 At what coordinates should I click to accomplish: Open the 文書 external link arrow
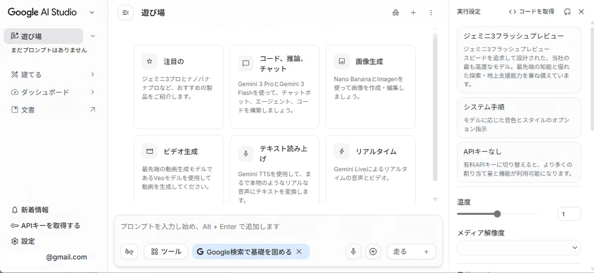tap(93, 110)
